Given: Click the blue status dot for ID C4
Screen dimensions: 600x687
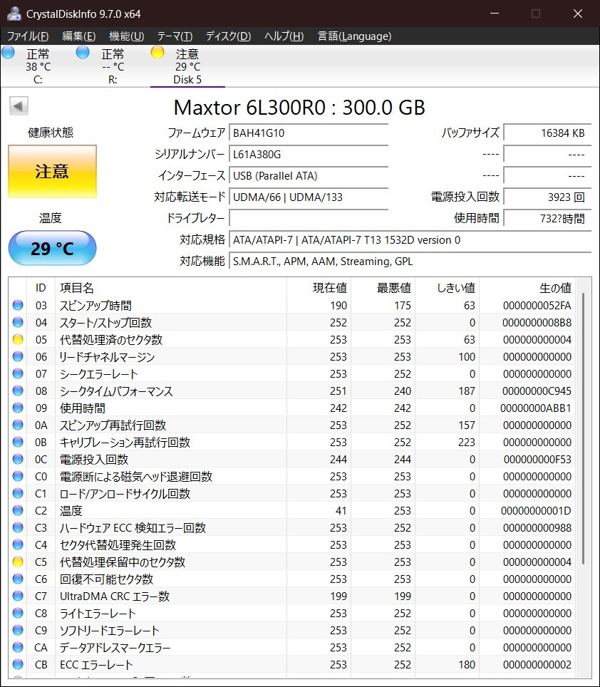Looking at the screenshot, I should 18,544.
